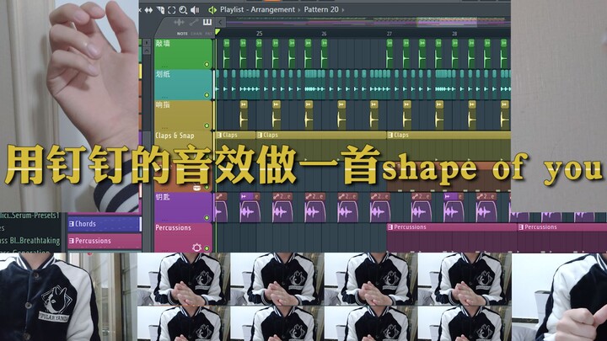Select Percussions pattern in picker list
The image size is (607, 341).
(x=105, y=241)
